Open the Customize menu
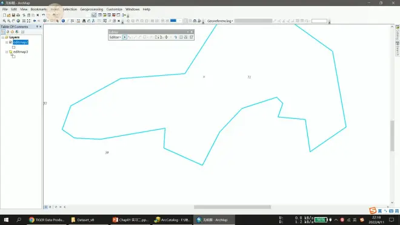The width and height of the screenshot is (400, 225). [x=115, y=9]
